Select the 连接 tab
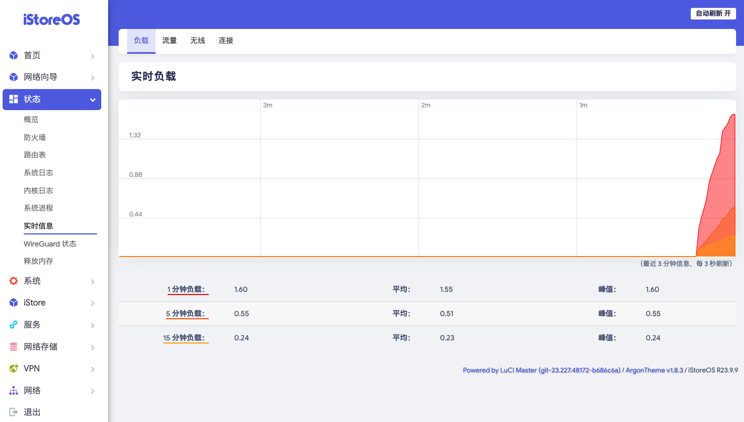The height and width of the screenshot is (422, 744). [226, 40]
